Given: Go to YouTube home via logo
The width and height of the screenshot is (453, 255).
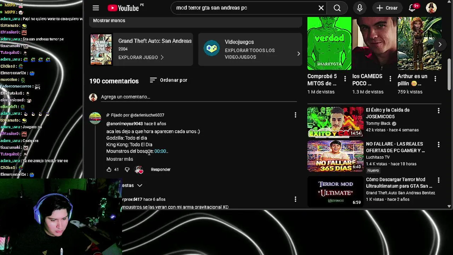Looking at the screenshot, I should pos(123,8).
